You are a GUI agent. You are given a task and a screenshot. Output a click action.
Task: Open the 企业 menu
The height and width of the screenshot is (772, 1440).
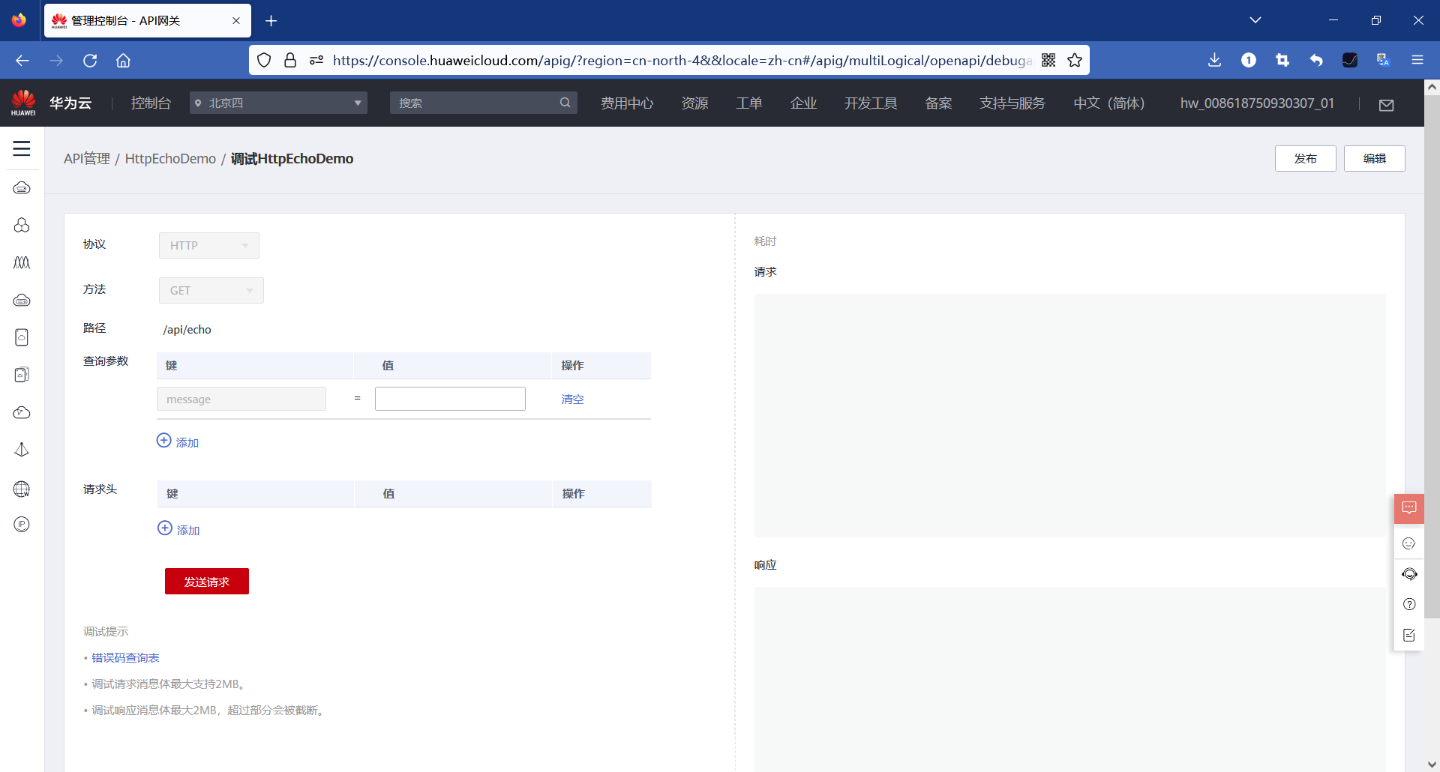[x=803, y=103]
